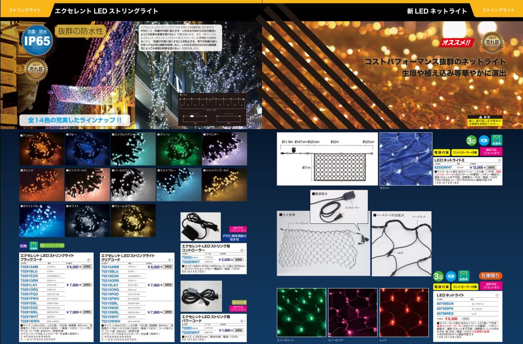
Task: Select the シャンパンゴールド string light photo
Action: [224, 184]
